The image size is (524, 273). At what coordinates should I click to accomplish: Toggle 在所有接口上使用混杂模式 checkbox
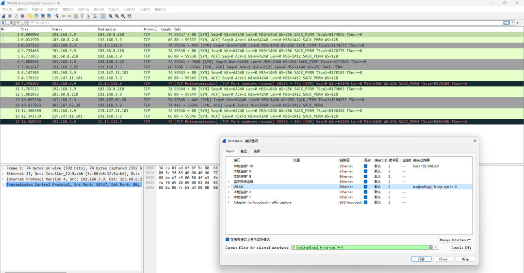(228, 239)
